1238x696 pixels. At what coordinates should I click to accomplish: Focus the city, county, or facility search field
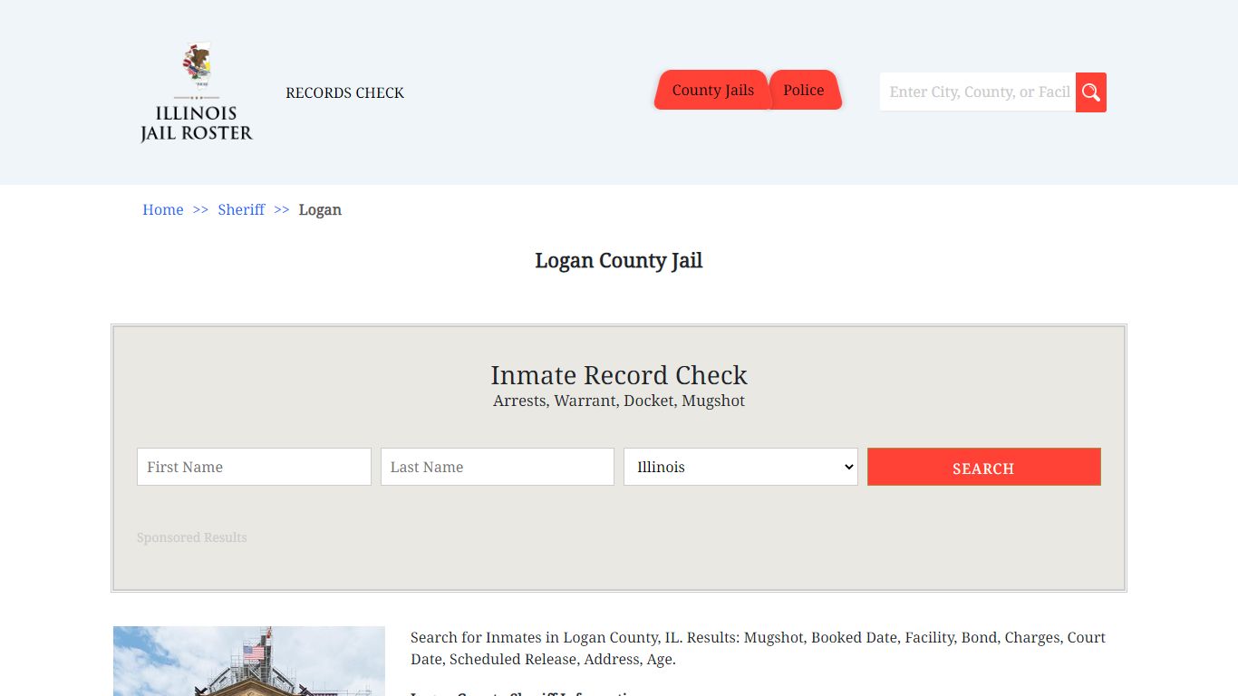(978, 92)
